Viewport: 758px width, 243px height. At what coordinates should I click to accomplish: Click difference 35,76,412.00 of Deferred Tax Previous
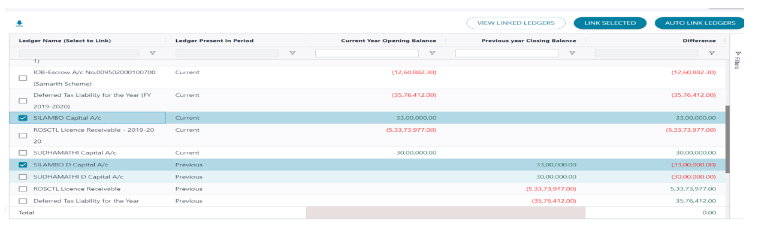click(696, 201)
